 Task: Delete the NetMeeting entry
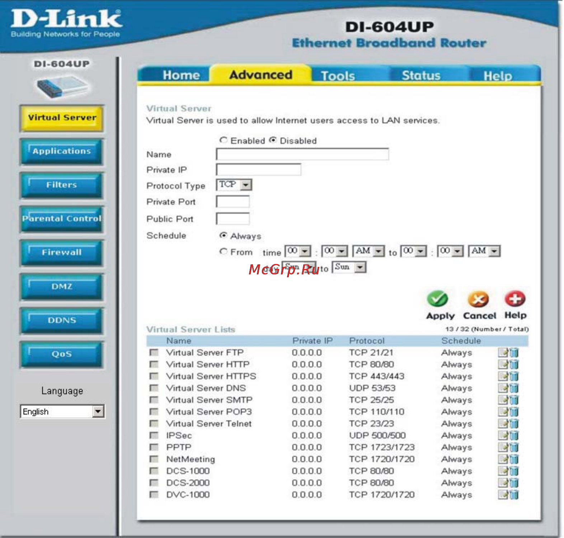(514, 459)
